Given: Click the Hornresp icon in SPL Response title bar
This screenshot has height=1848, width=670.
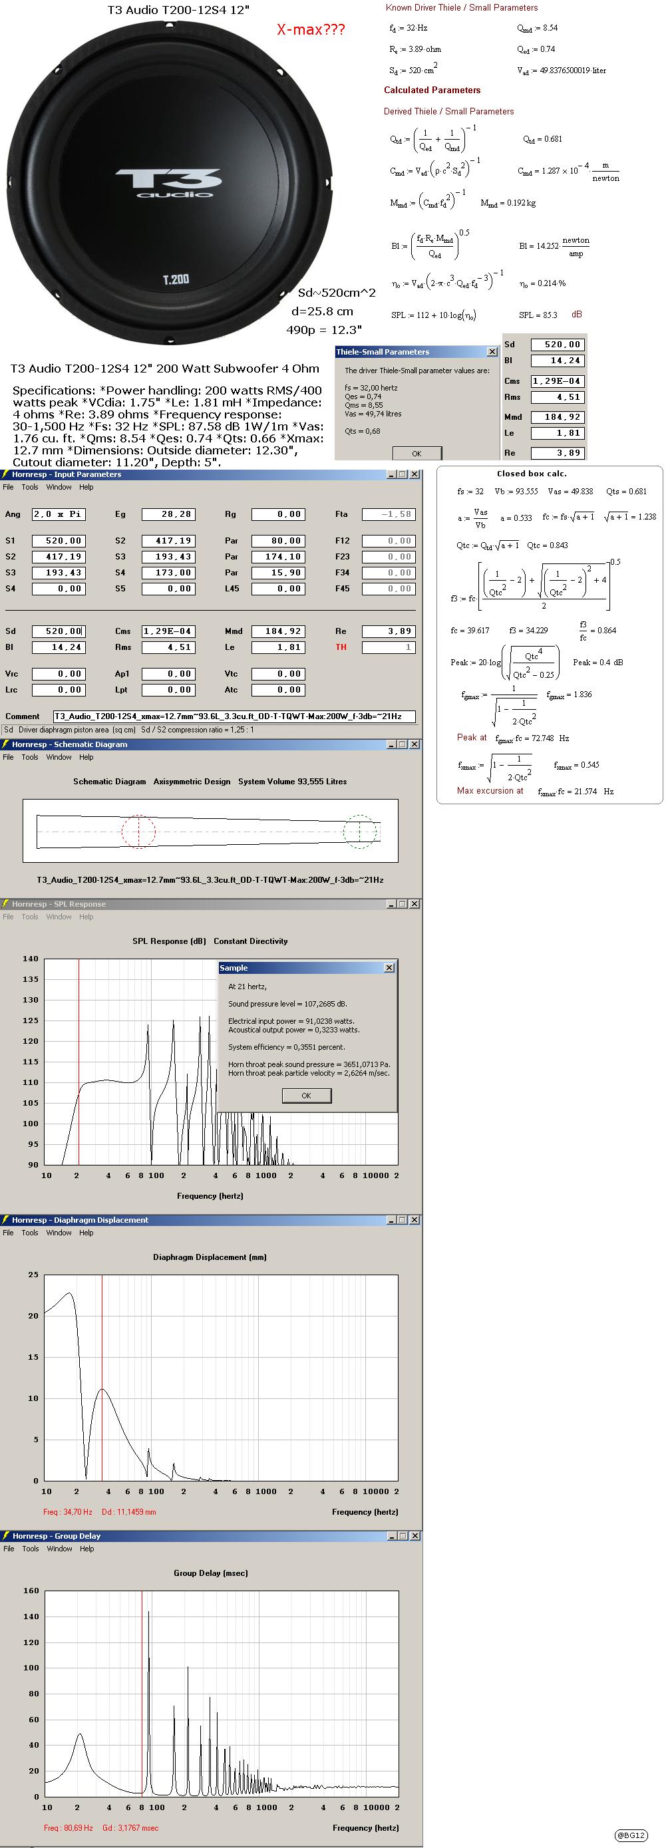Looking at the screenshot, I should tap(6, 904).
